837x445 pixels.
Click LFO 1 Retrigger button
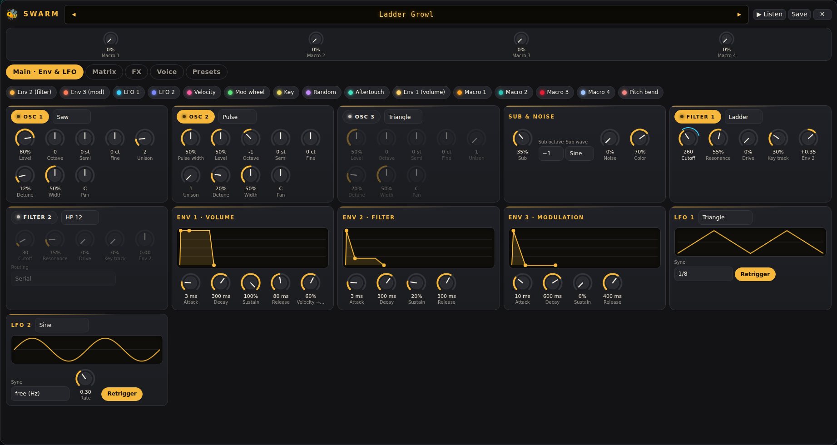[x=755, y=274]
